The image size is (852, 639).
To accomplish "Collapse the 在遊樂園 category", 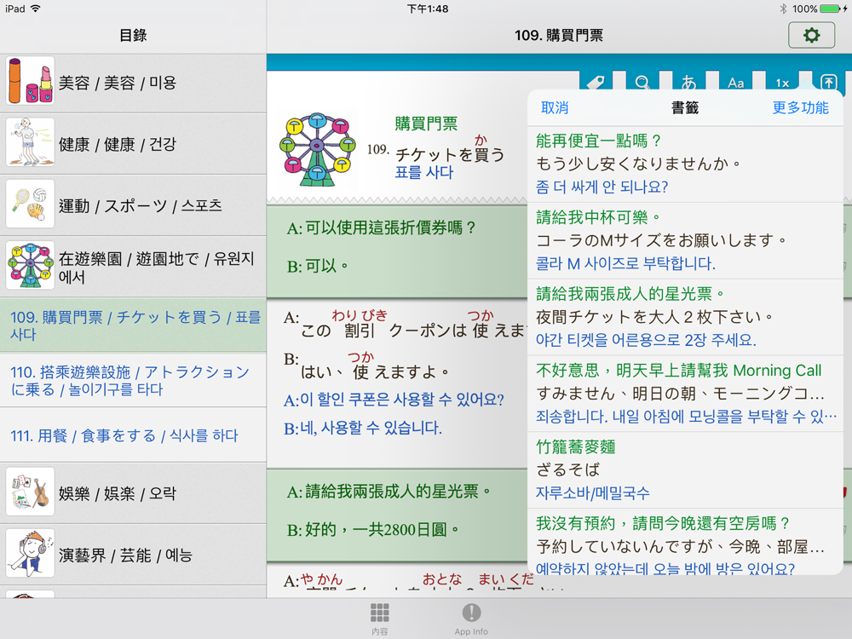I will tap(133, 267).
